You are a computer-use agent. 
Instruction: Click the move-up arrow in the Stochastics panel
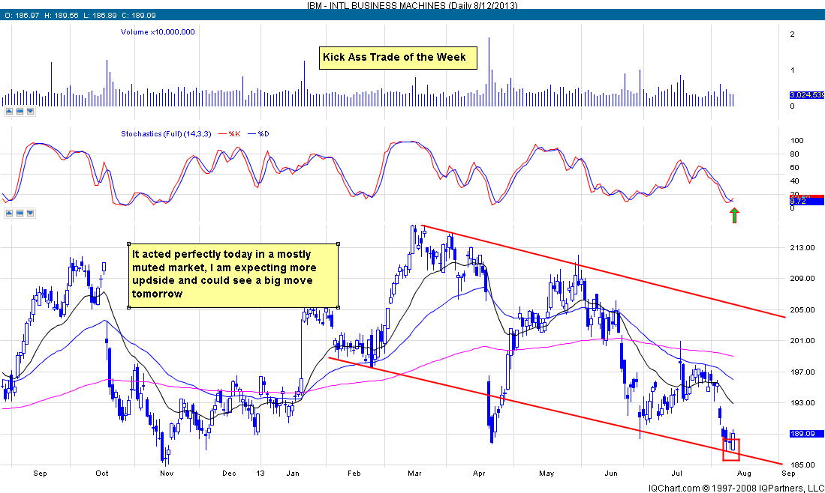11,213
